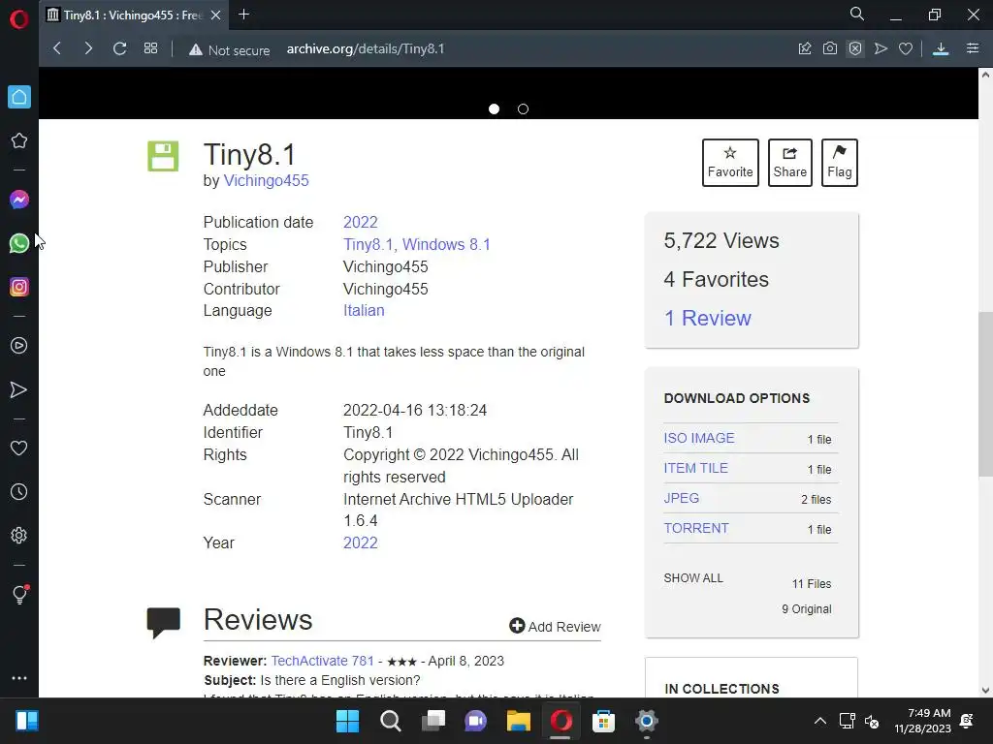Show hidden system tray icons
The image size is (993, 744).
[819, 721]
